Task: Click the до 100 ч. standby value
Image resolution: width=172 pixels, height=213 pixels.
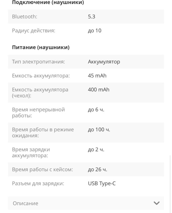Action: click(99, 130)
